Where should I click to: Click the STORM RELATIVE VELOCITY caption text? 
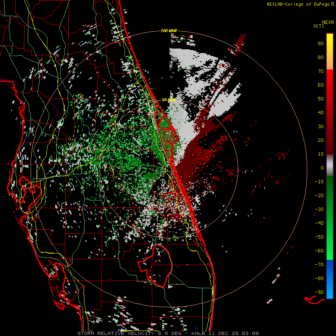point(116,333)
